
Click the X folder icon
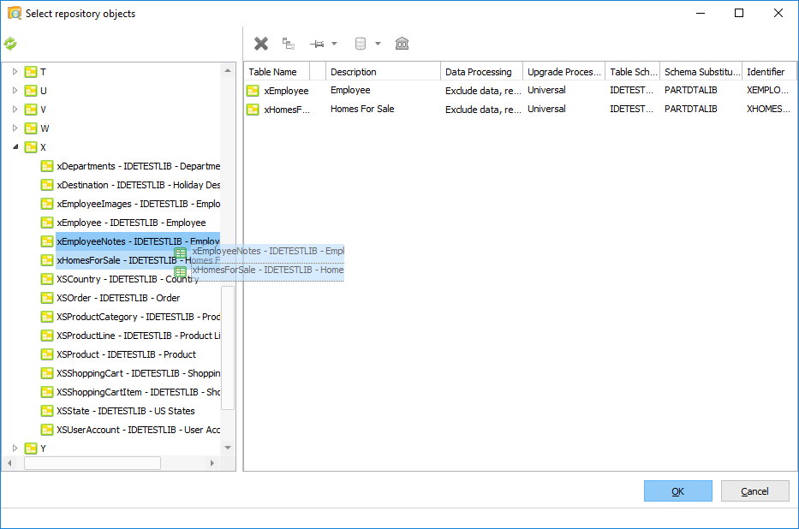point(31,147)
